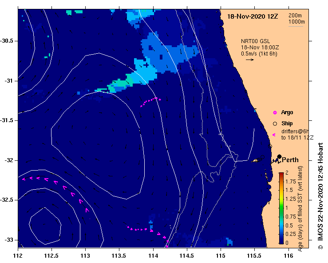Click the 0.5m/s (1kt 6h) scale text
The width and height of the screenshot is (328, 263).
coord(259,54)
